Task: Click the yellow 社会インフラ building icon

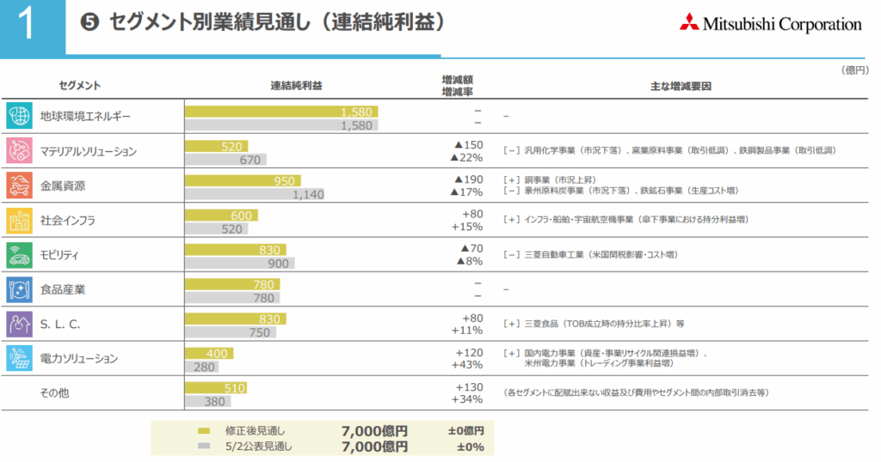Action: click(19, 221)
